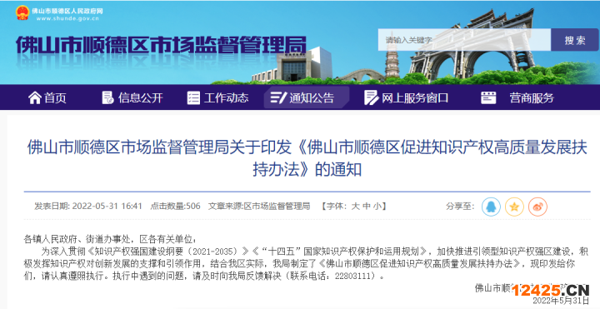Set font size to 小
Image resolution: width=600 pixels, height=309 pixels.
[377, 207]
